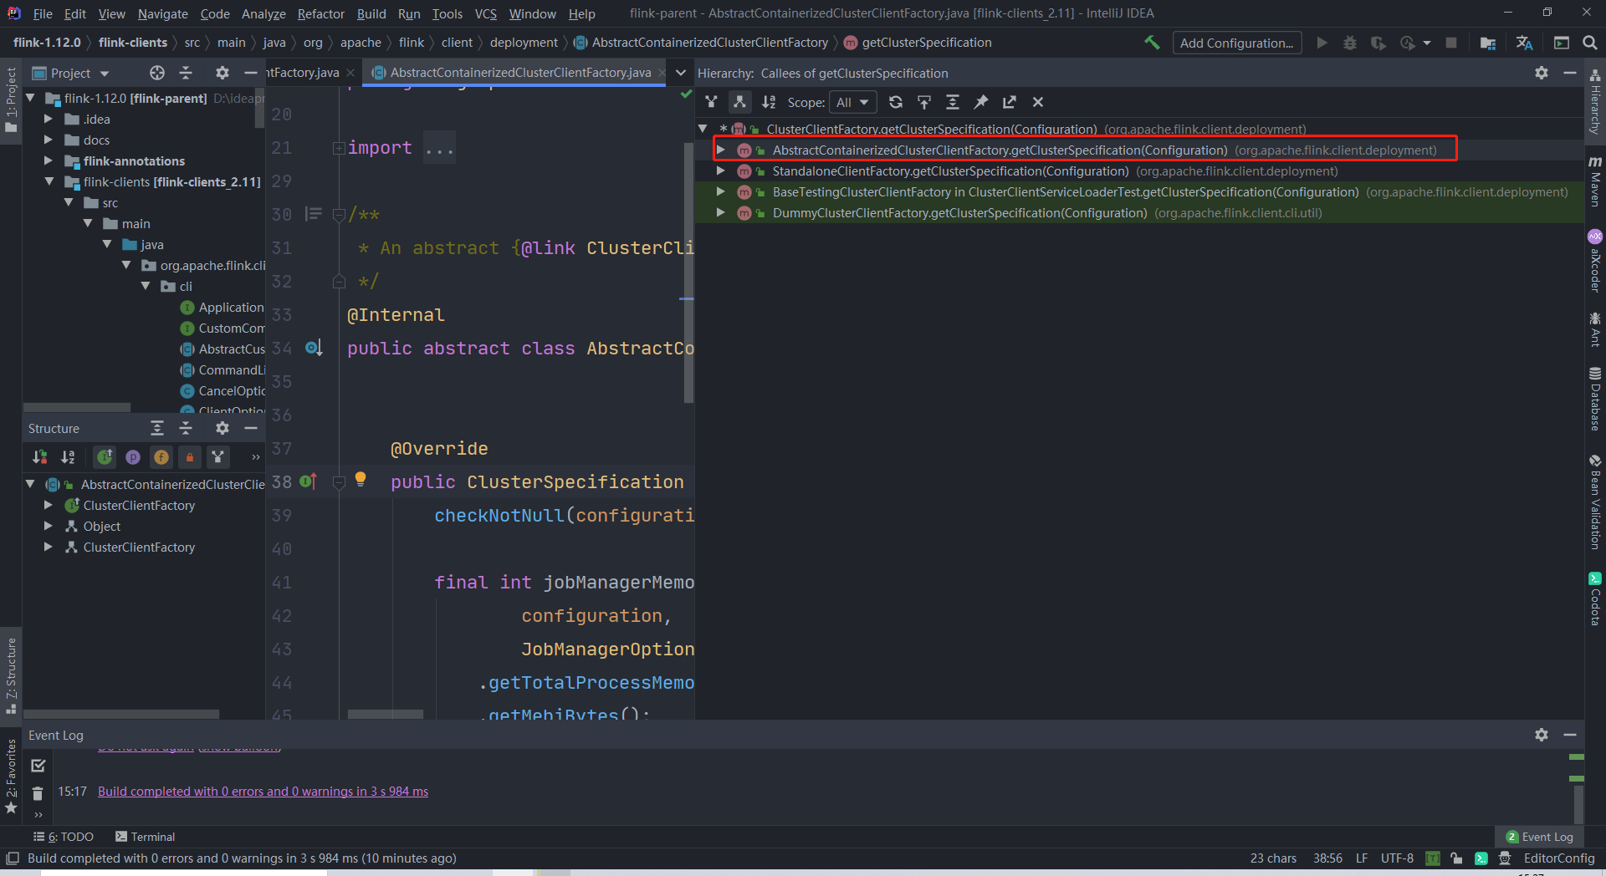Image resolution: width=1606 pixels, height=876 pixels.
Task: Export hierarchy to text file
Action: coord(1010,102)
